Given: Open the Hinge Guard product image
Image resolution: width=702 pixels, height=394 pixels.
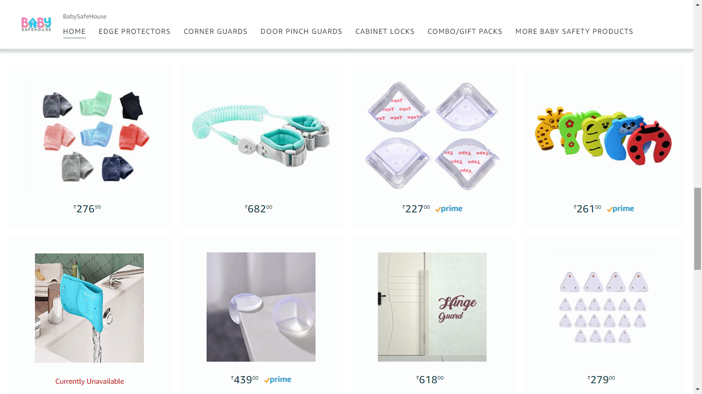Looking at the screenshot, I should [432, 307].
